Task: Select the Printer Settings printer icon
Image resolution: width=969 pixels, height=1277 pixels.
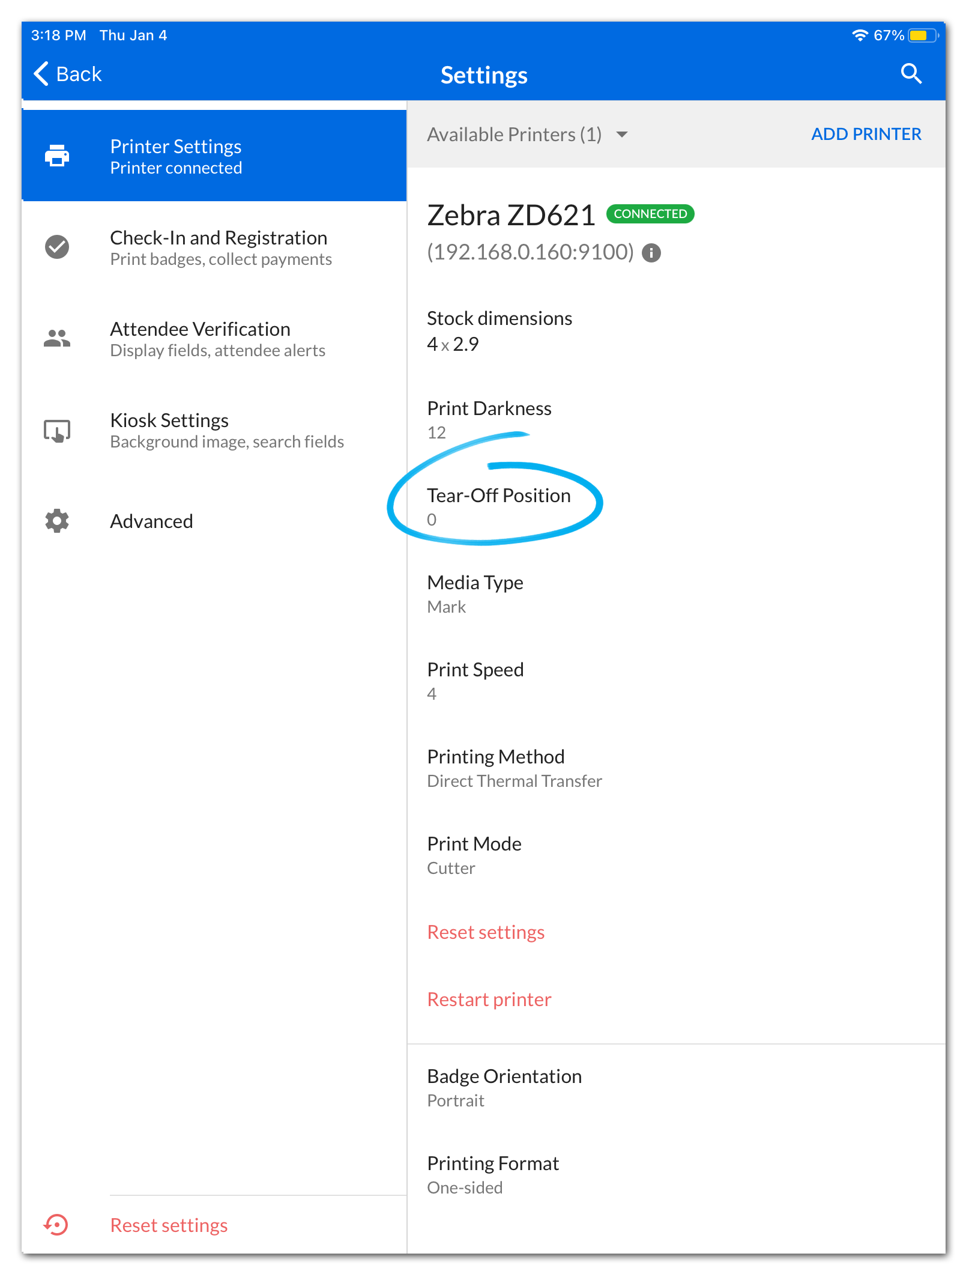Action: point(56,156)
